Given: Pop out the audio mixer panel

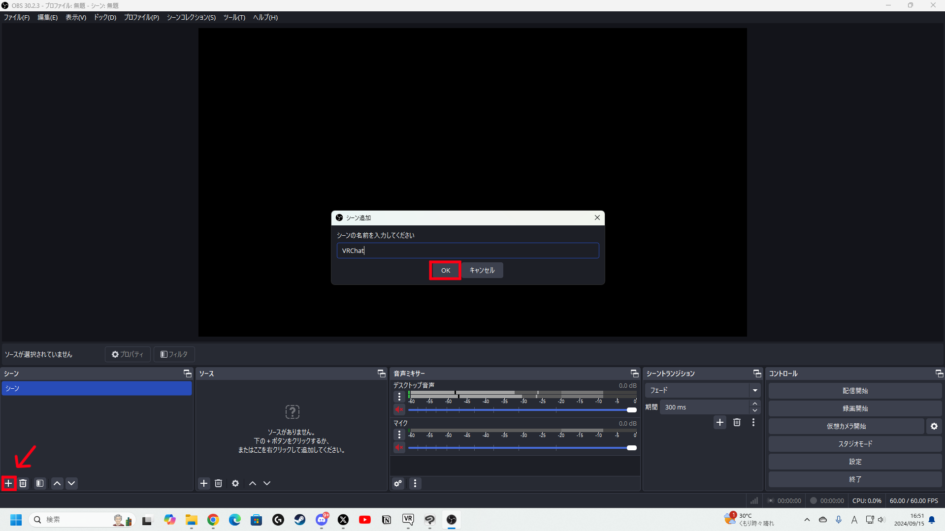Looking at the screenshot, I should (x=634, y=373).
